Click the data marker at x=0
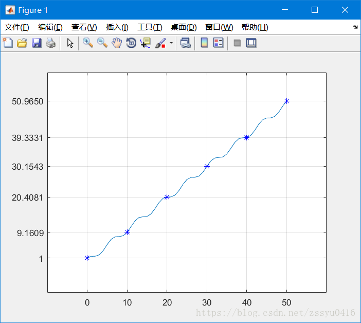Viewport: 361px width, 323px height. [x=87, y=258]
